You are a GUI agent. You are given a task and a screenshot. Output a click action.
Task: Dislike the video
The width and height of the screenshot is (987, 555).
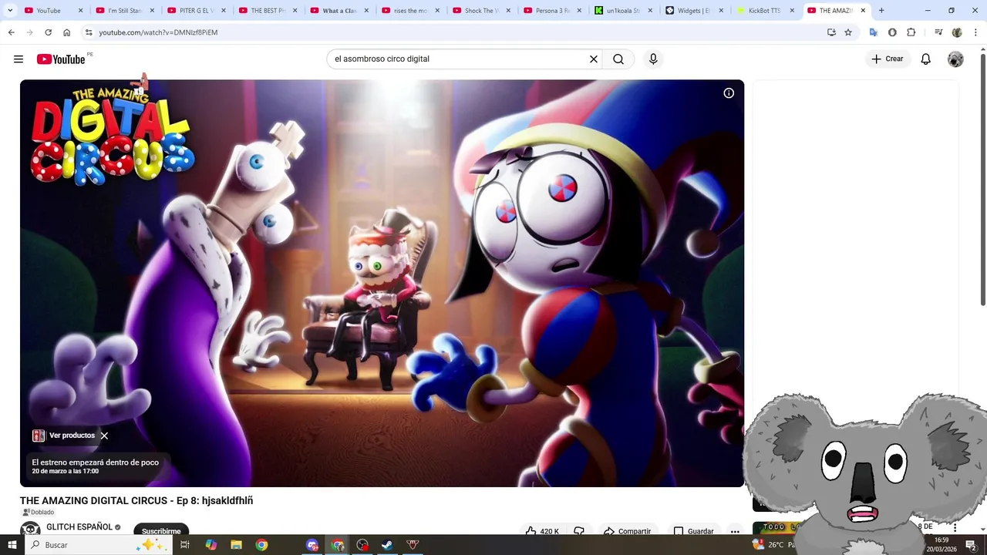coord(579,531)
